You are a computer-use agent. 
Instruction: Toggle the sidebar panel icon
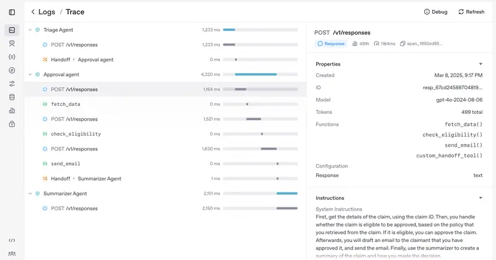(x=12, y=12)
